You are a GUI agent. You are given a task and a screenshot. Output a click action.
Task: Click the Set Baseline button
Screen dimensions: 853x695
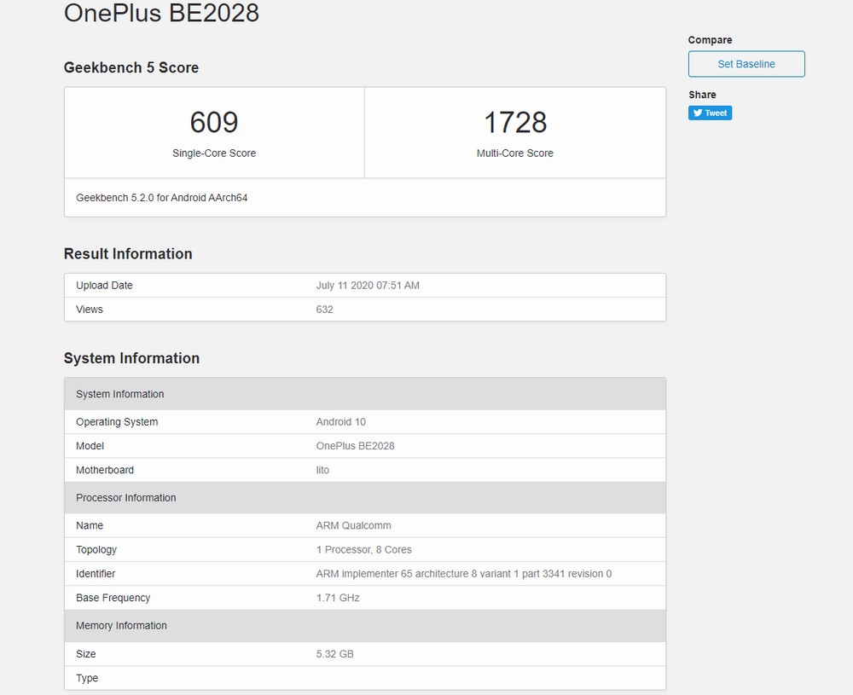click(x=746, y=64)
